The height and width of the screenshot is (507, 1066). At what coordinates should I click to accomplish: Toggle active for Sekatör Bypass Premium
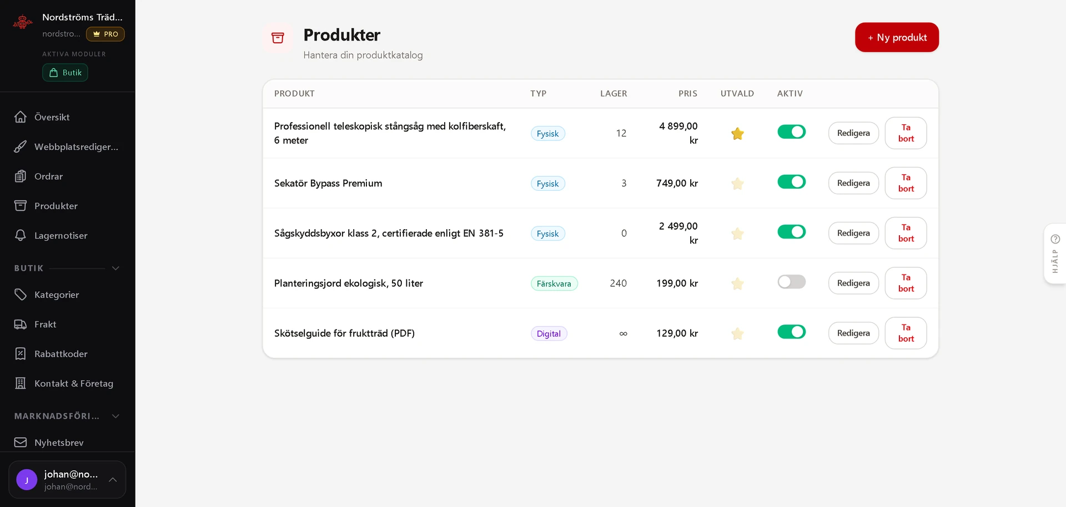point(791,182)
